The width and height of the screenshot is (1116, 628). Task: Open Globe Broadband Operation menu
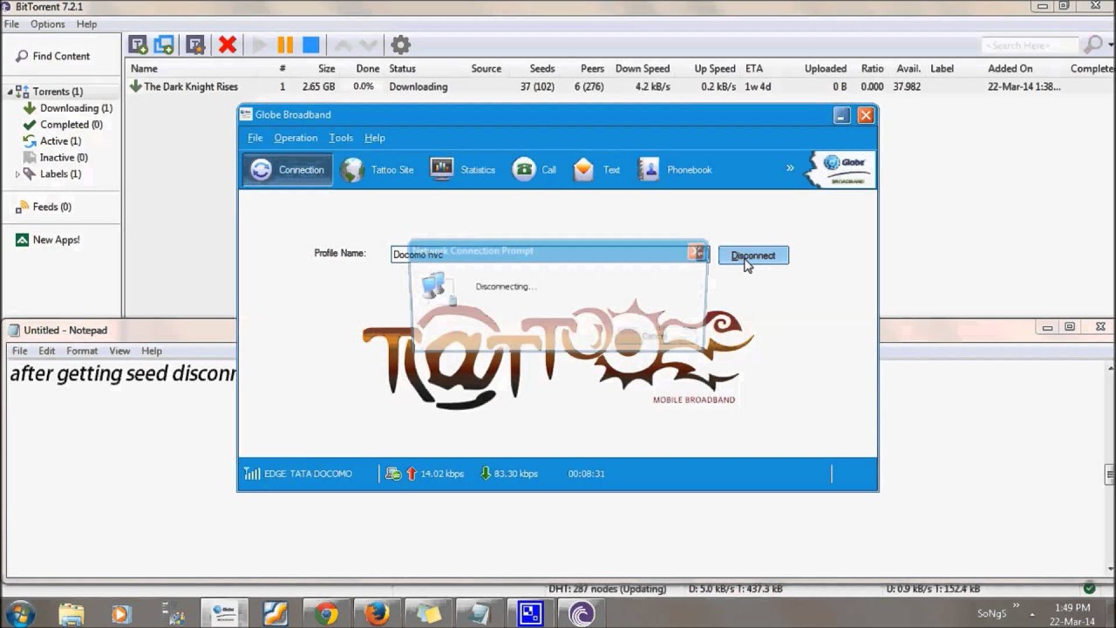296,138
